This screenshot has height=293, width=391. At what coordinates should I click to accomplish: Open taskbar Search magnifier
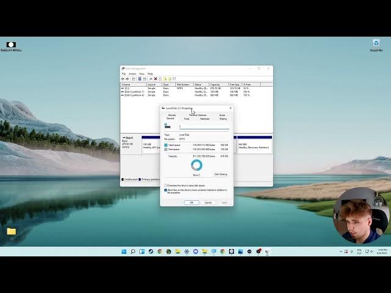(x=133, y=251)
